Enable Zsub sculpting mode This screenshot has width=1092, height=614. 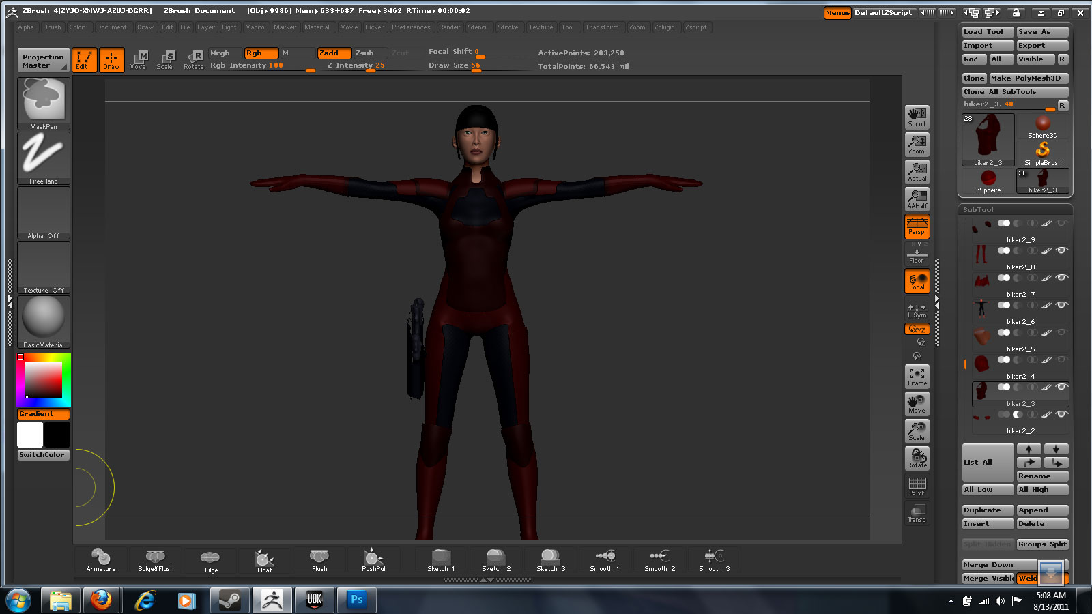(x=370, y=53)
